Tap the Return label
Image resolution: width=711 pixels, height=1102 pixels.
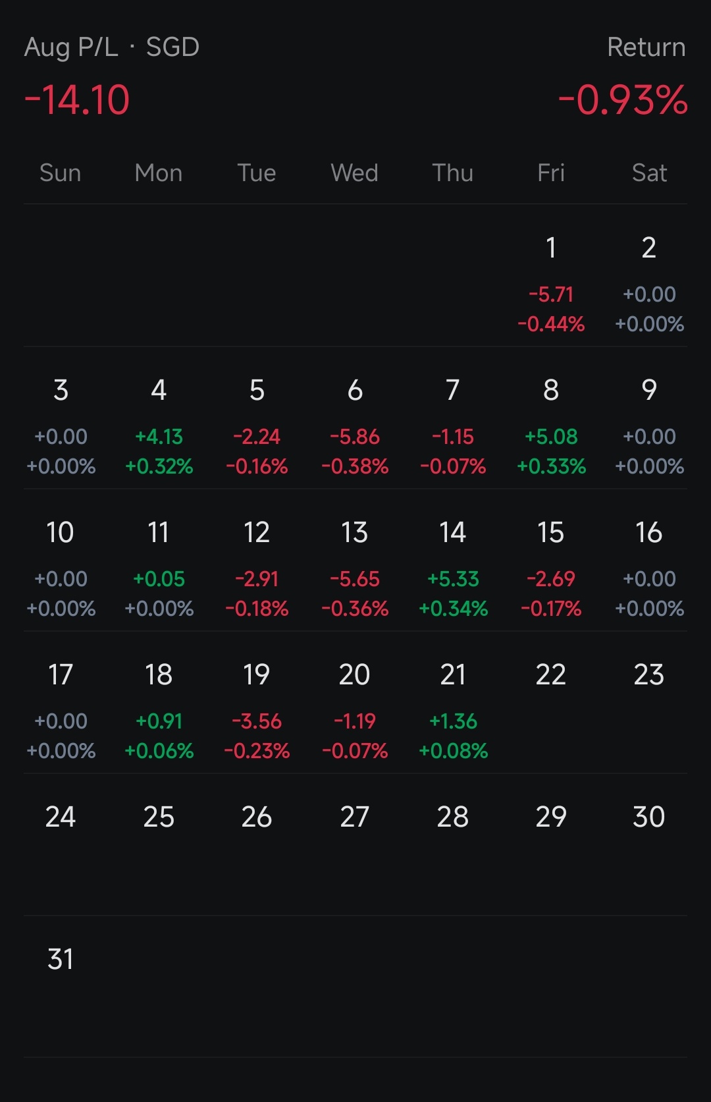[646, 47]
